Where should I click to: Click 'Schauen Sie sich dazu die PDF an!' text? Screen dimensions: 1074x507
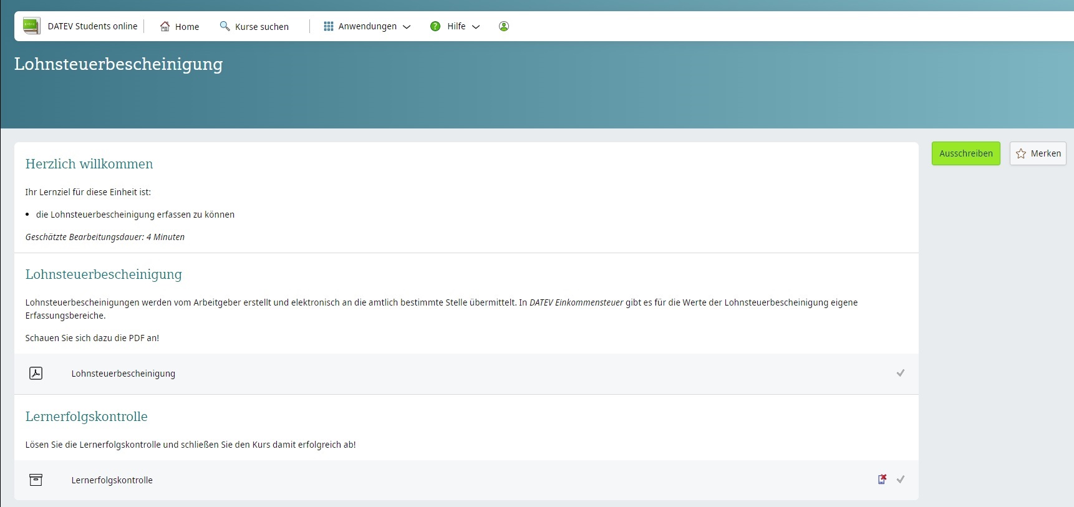(92, 338)
